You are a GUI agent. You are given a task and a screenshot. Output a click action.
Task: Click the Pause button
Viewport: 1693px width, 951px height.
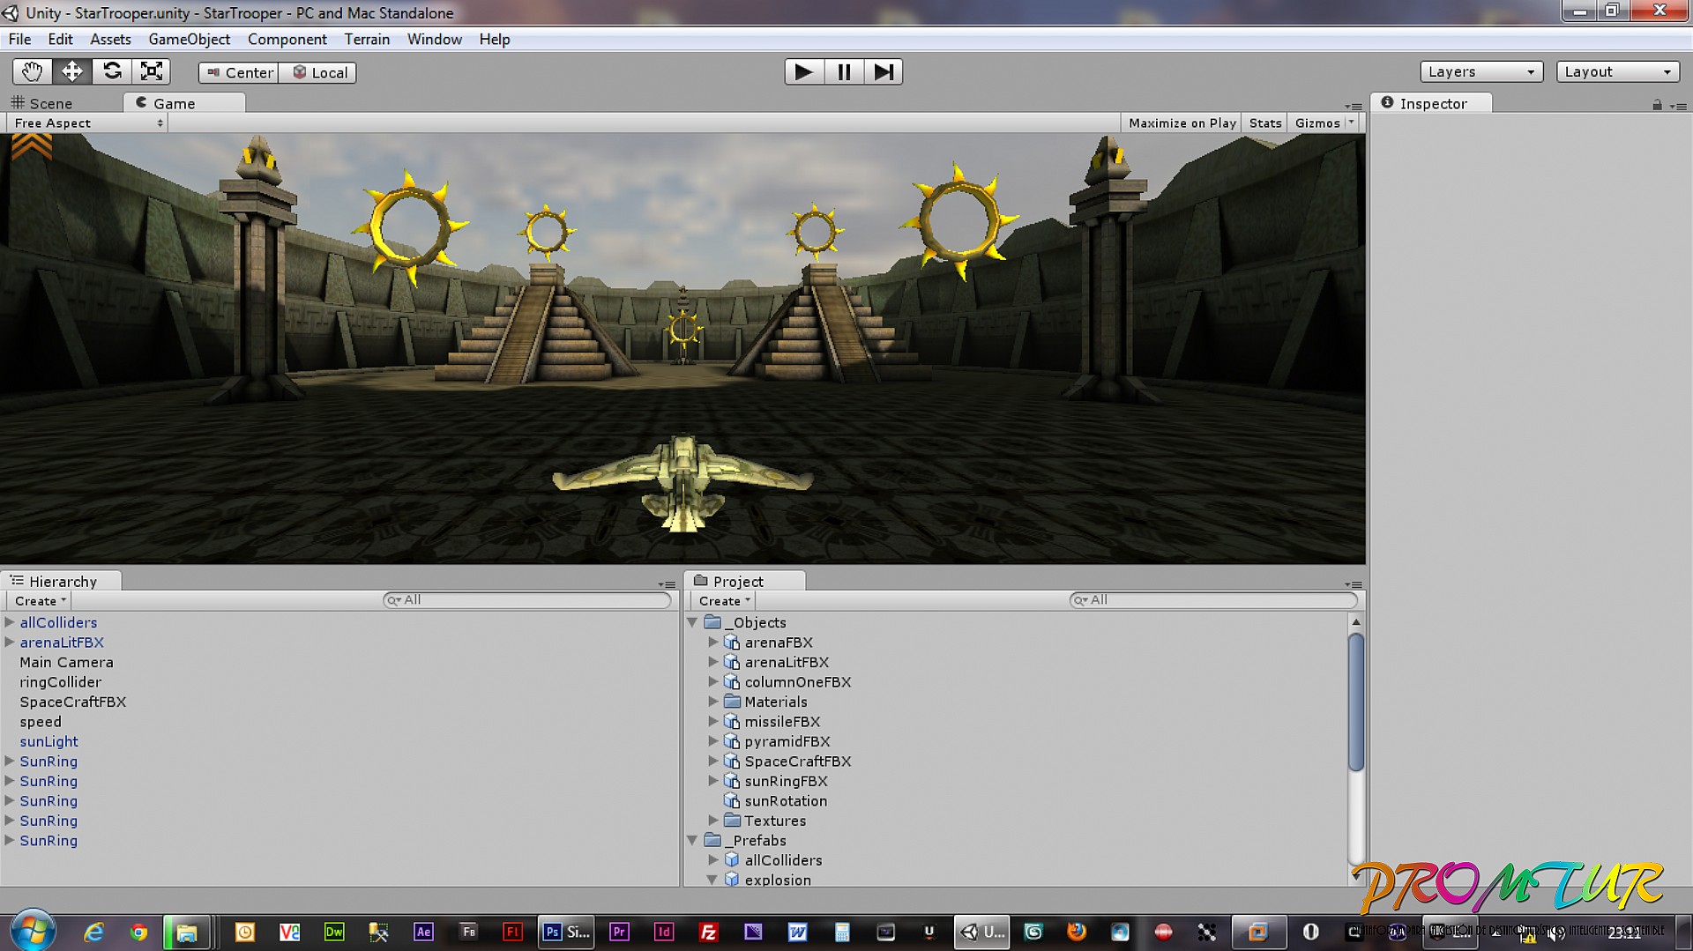pos(844,71)
